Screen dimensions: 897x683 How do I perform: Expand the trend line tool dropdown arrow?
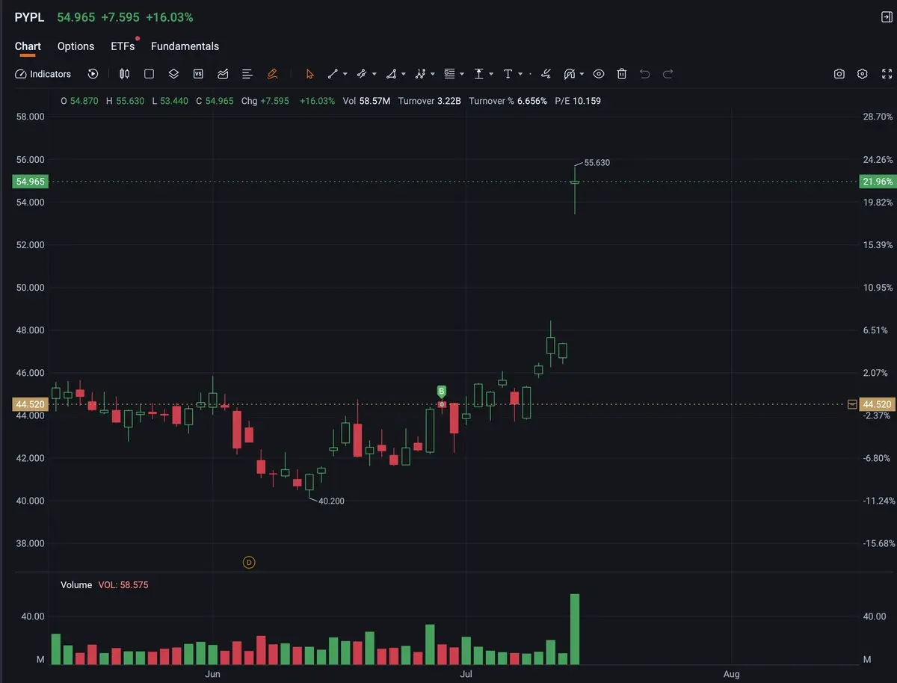point(345,74)
